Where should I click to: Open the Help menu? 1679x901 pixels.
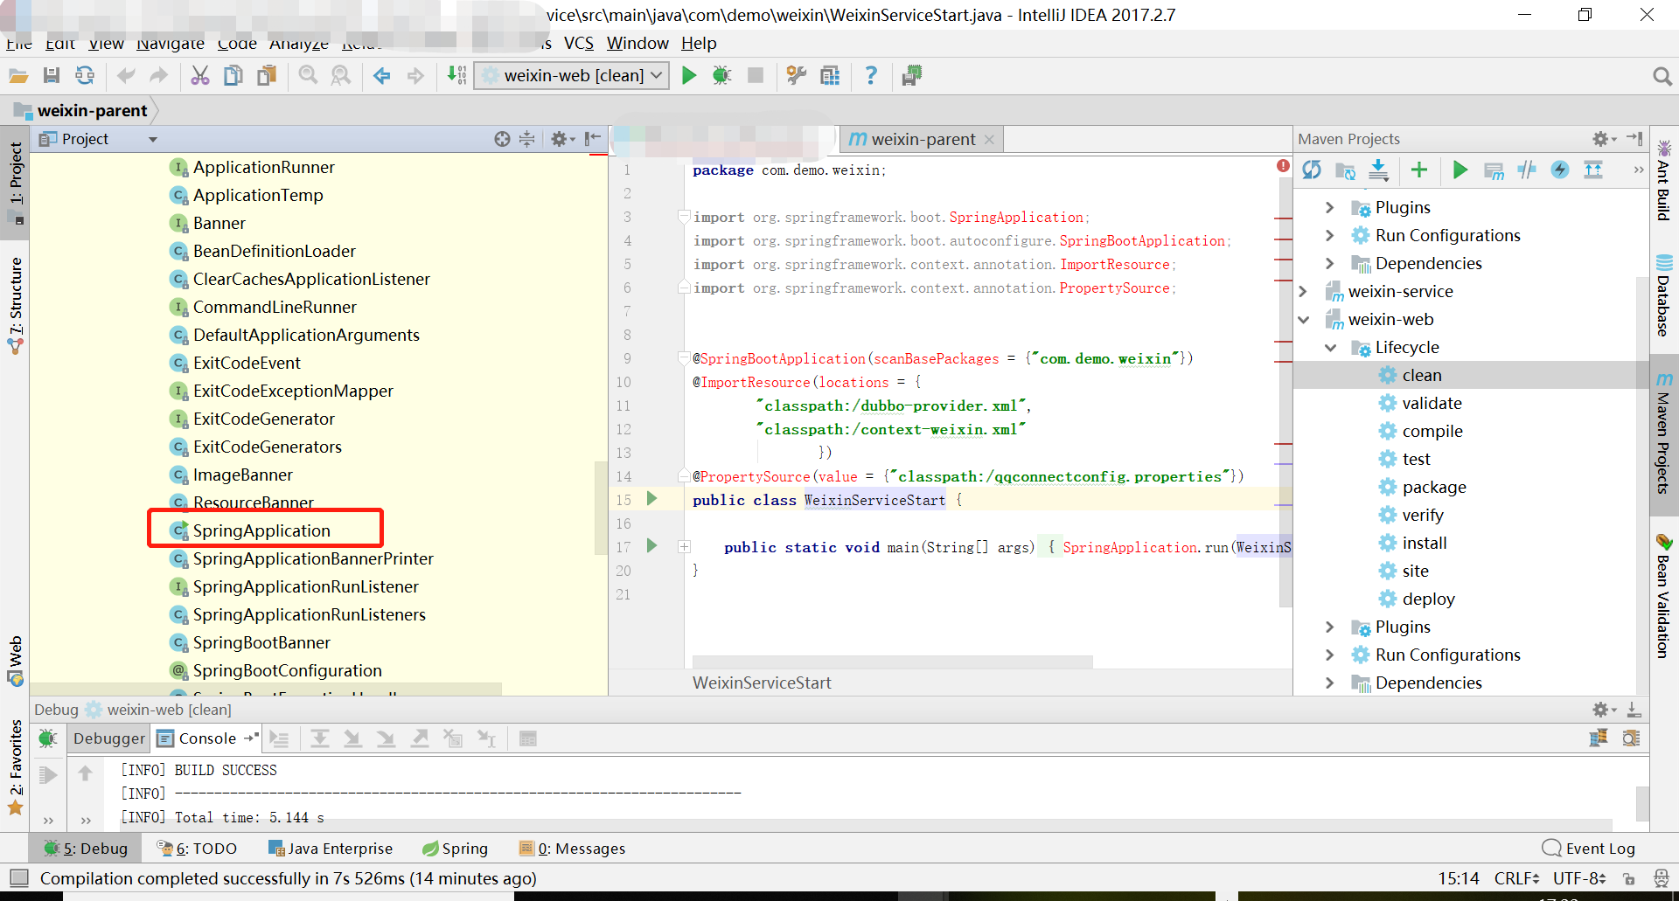click(699, 43)
